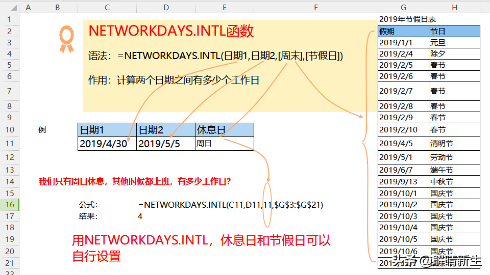Screen dimensions: 490x275
Task: Select column D header
Action: click(166, 8)
